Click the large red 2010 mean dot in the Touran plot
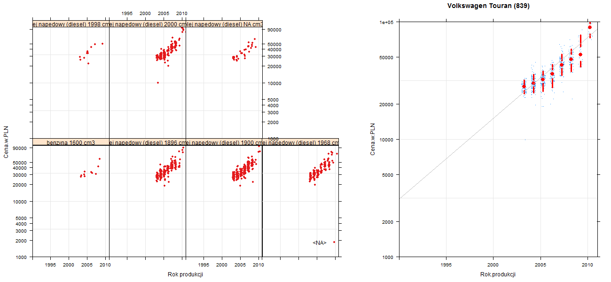Screen dimensions: 611x282 click(590, 27)
